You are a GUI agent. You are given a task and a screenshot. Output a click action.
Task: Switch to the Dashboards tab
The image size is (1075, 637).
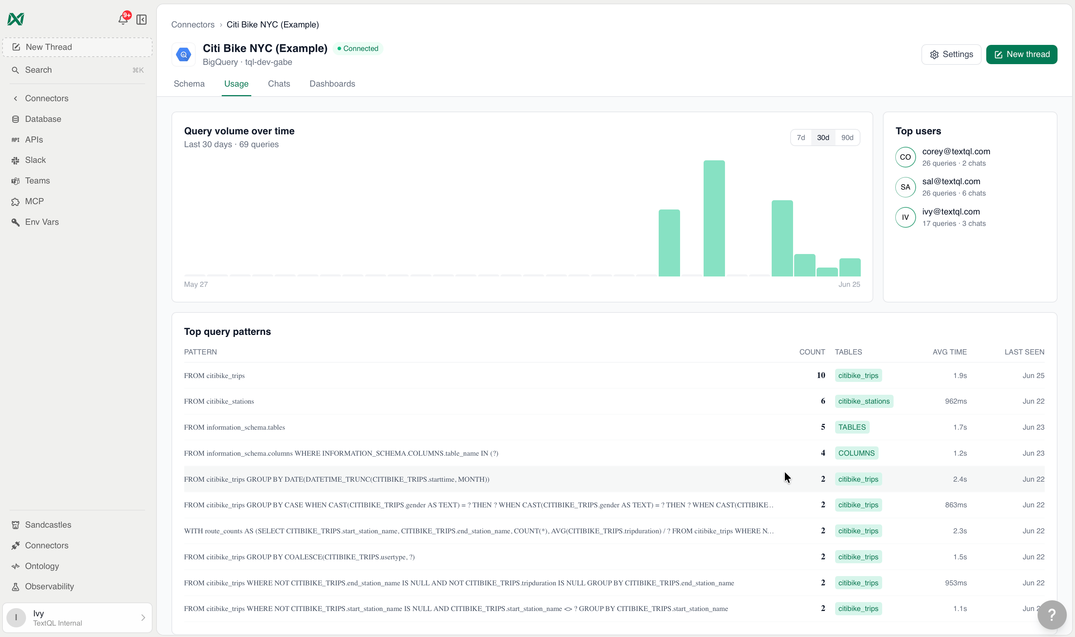click(332, 84)
